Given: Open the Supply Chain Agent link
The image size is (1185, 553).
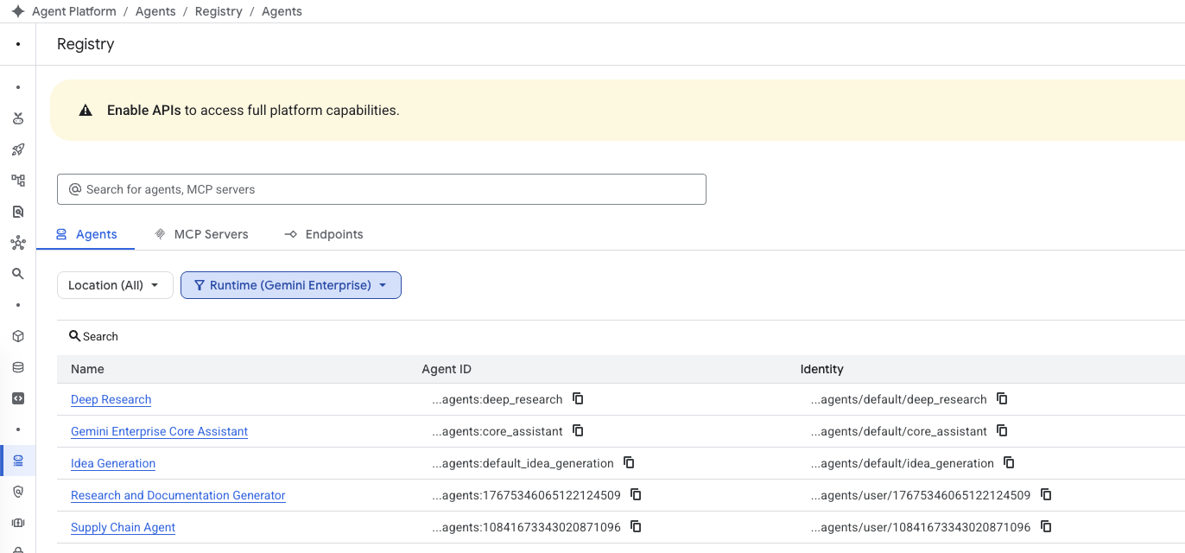Looking at the screenshot, I should [123, 527].
